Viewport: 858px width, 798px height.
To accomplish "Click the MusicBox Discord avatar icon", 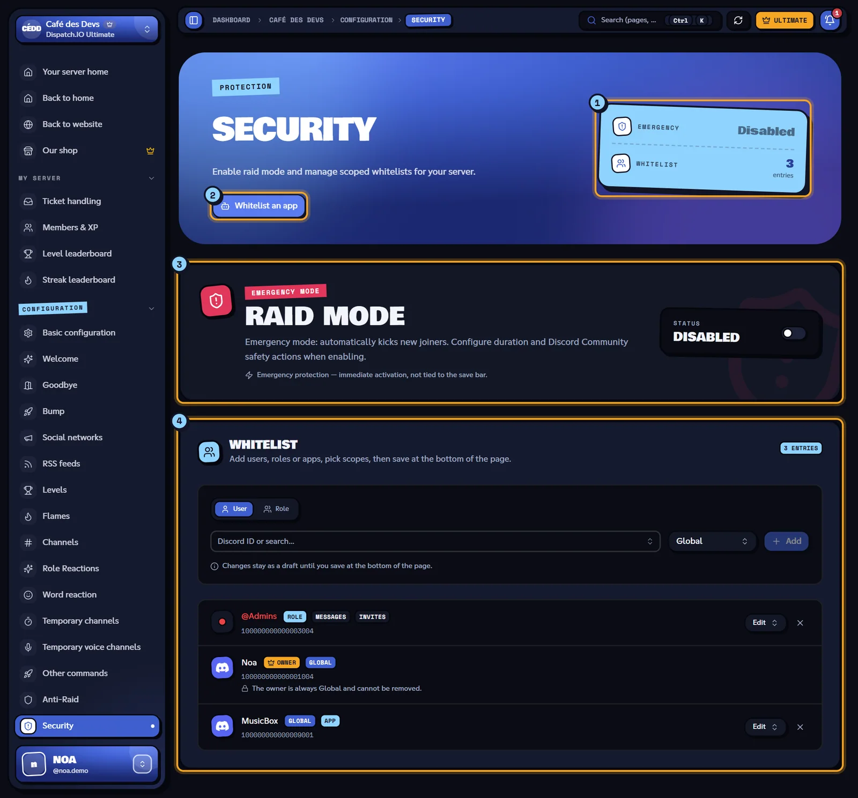I will coord(222,726).
